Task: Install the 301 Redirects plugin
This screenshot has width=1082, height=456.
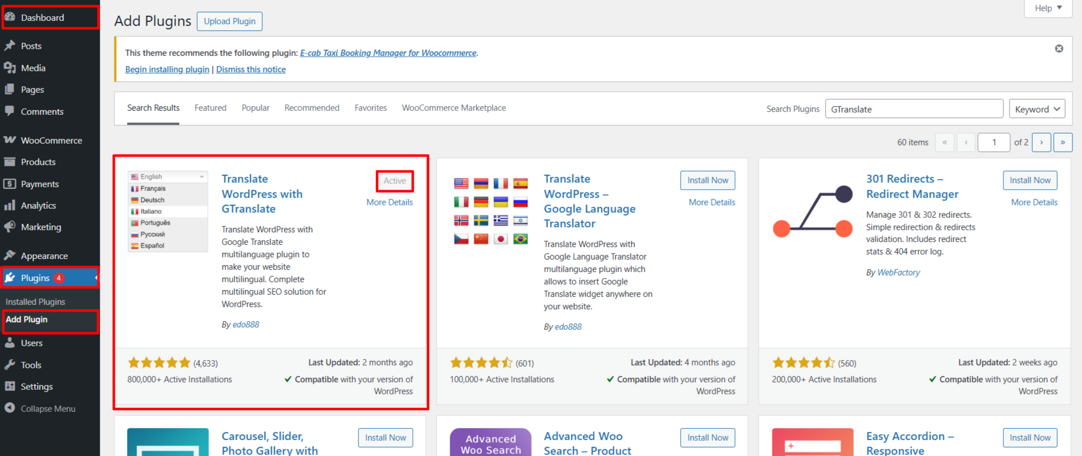Action: pyautogui.click(x=1029, y=180)
